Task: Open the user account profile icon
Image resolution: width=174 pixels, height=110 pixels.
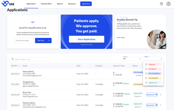Action: [x=168, y=4]
